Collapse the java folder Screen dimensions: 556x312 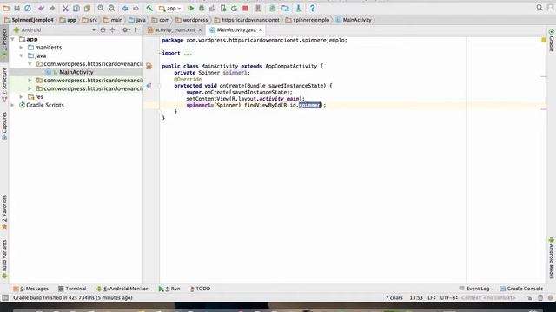21,55
